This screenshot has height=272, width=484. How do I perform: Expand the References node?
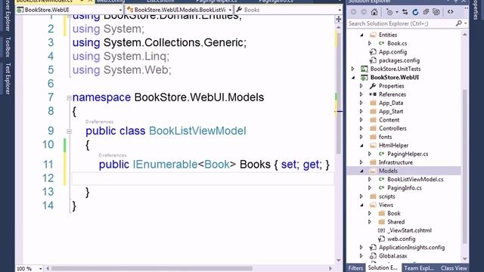coord(361,94)
